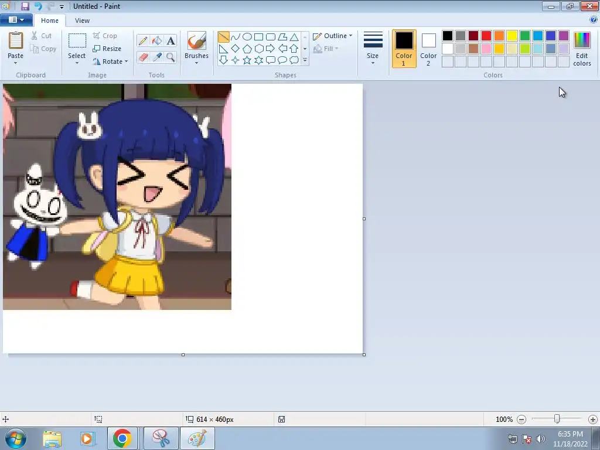Open Google Chrome from taskbar
The height and width of the screenshot is (450, 600).
tap(122, 438)
